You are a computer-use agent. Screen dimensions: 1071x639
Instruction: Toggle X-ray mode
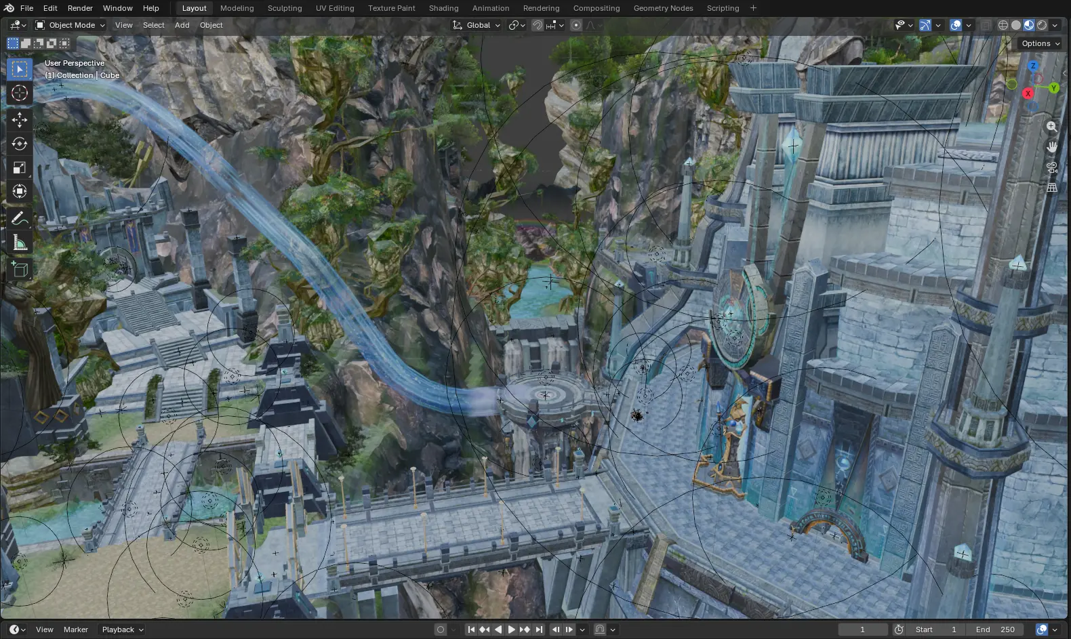click(x=986, y=25)
